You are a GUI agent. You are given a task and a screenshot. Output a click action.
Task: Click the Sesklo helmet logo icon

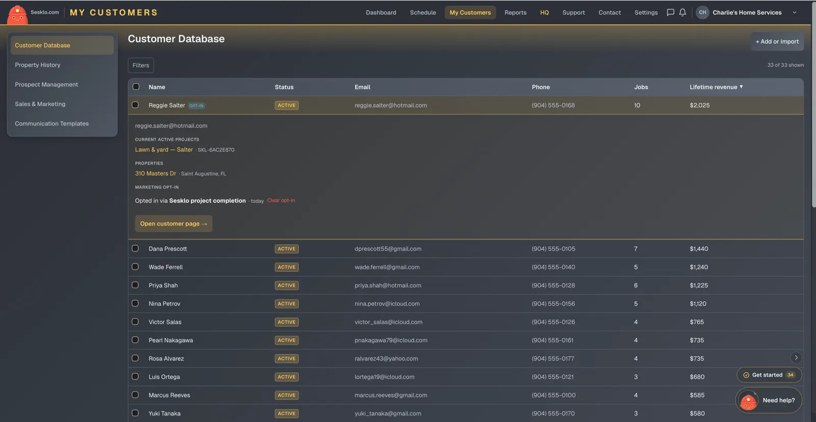tap(17, 14)
